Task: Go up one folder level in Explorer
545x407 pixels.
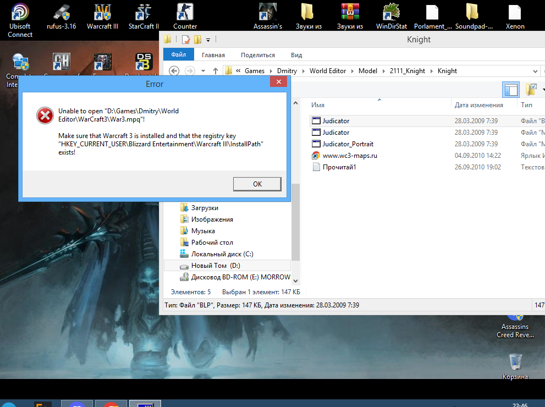Action: click(x=216, y=71)
